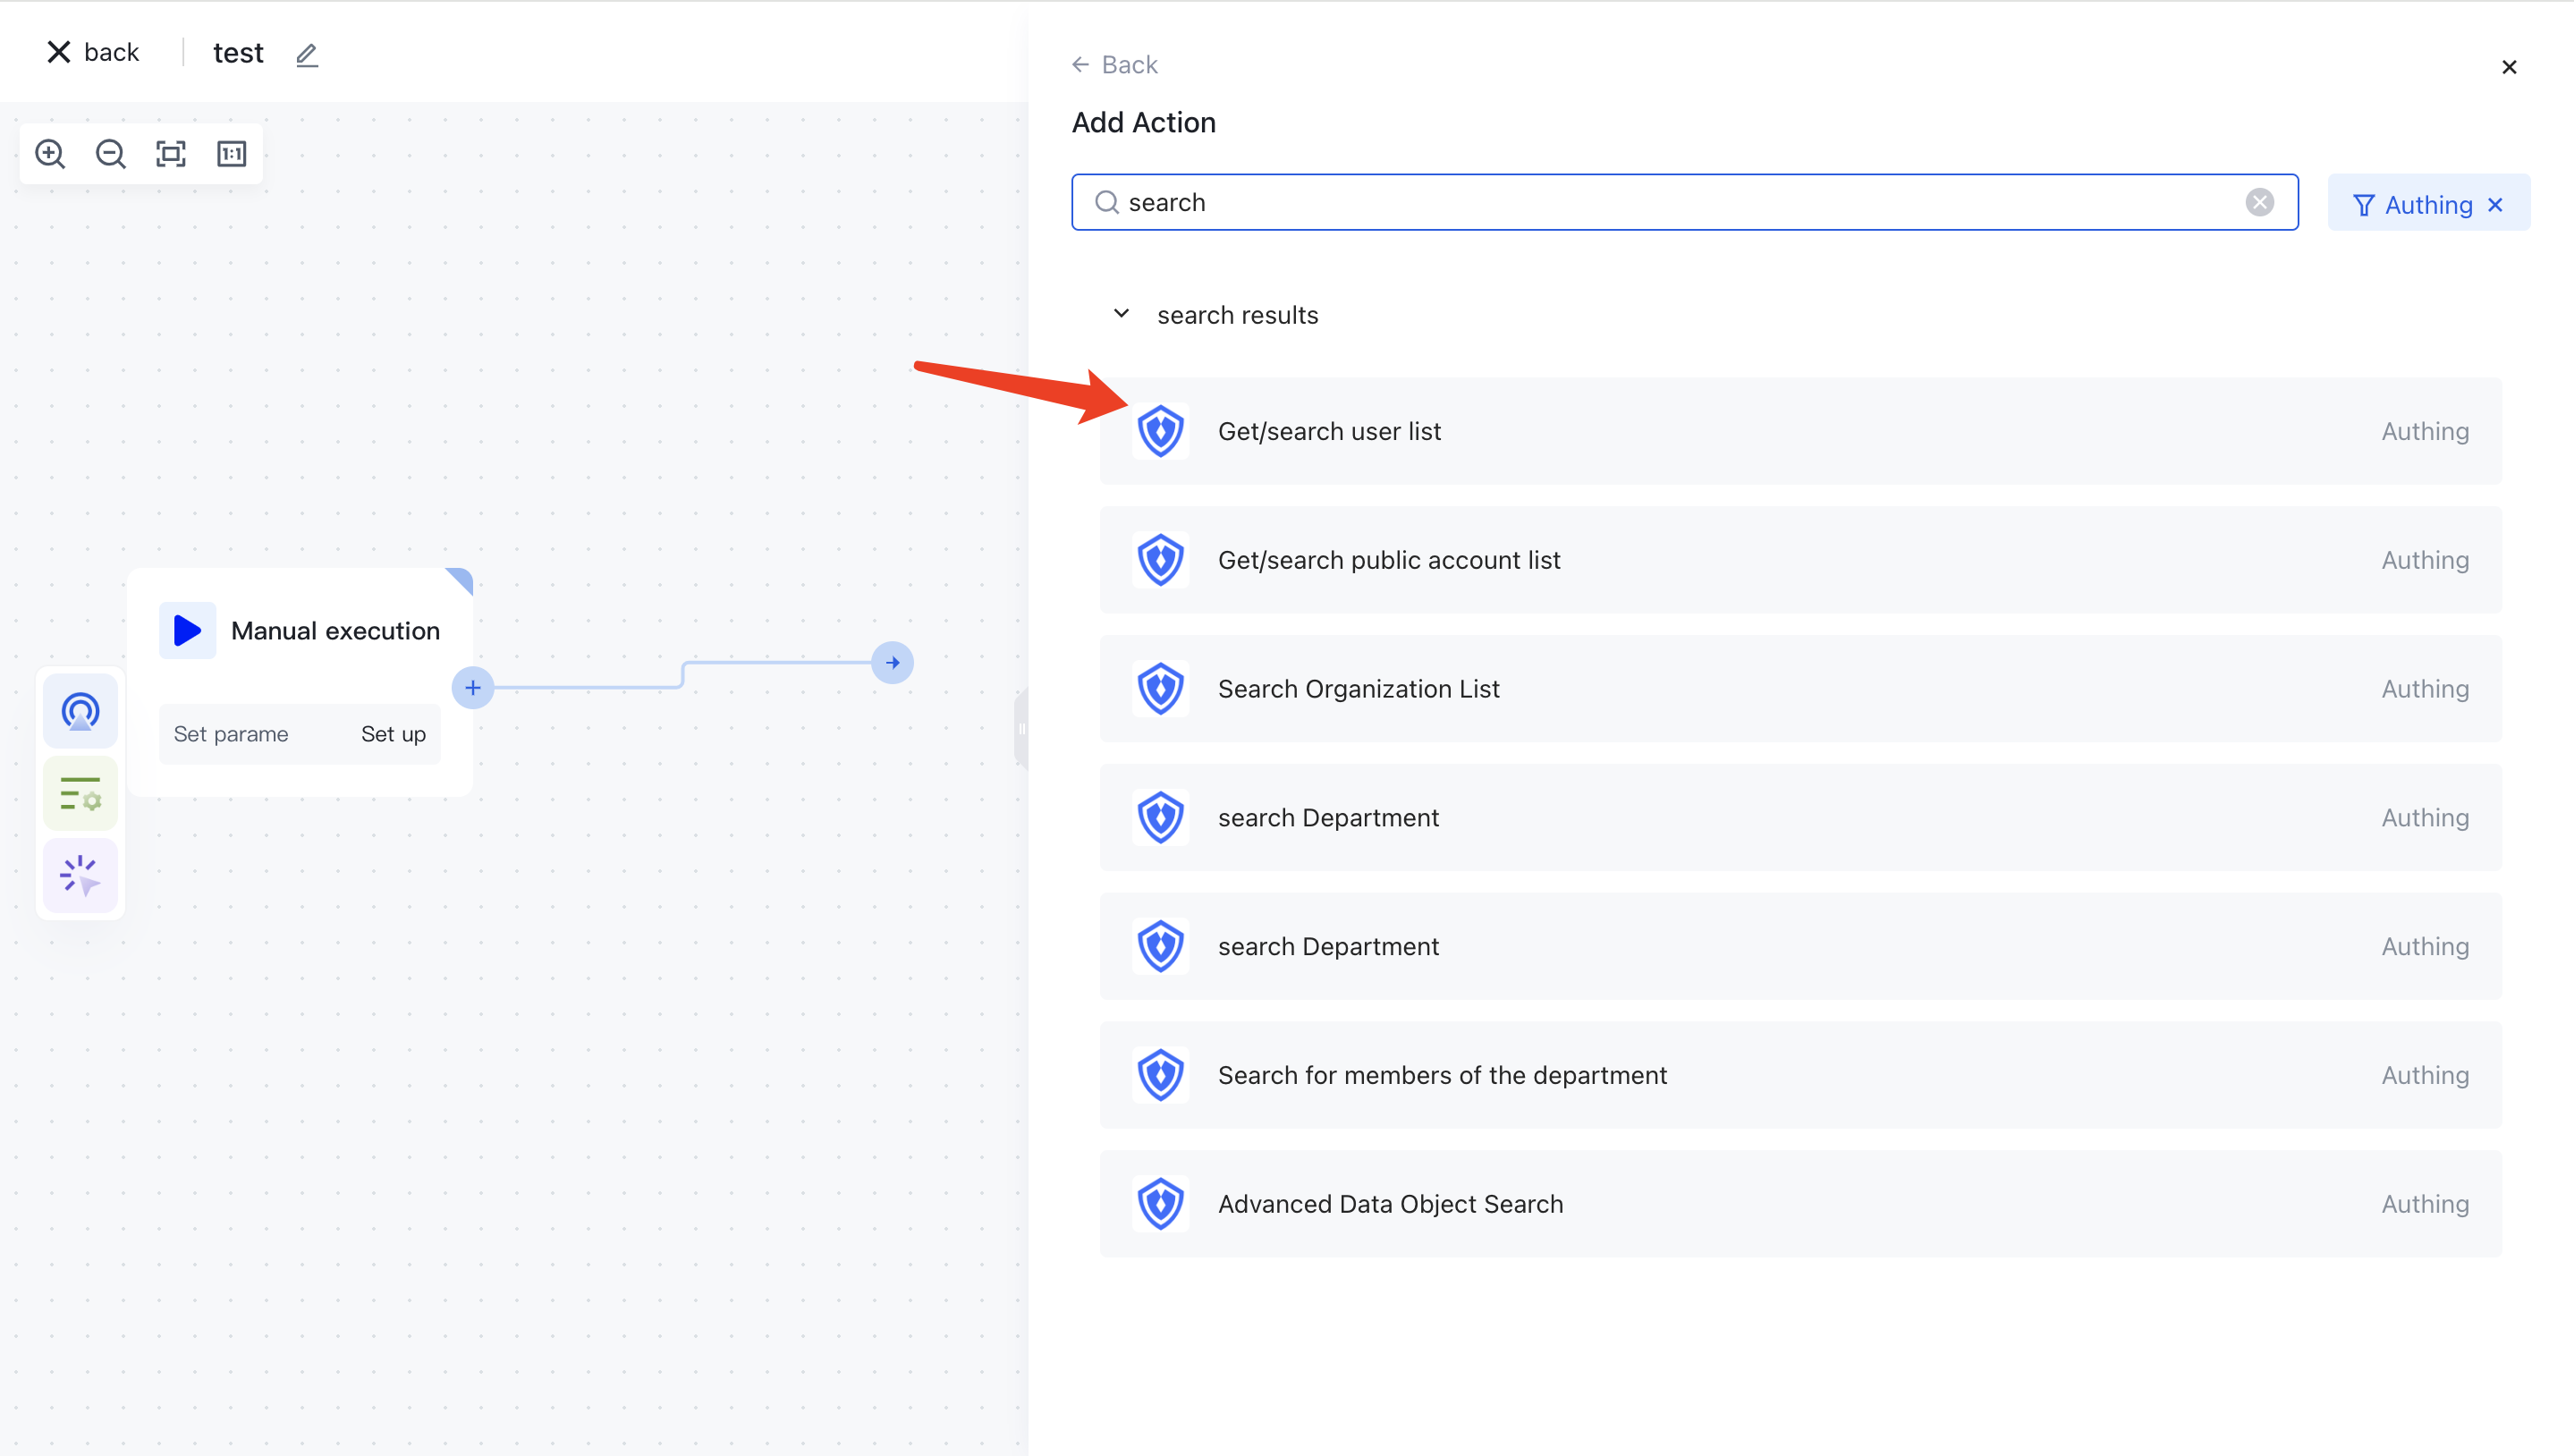Open the green list-settings sidebar icon
2574x1456 pixels.
tap(80, 794)
